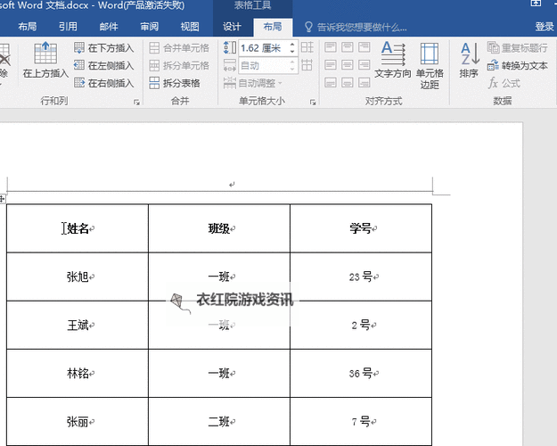The height and width of the screenshot is (446, 557).
Task: Click the 文字方向 text direction button
Action: point(393,60)
